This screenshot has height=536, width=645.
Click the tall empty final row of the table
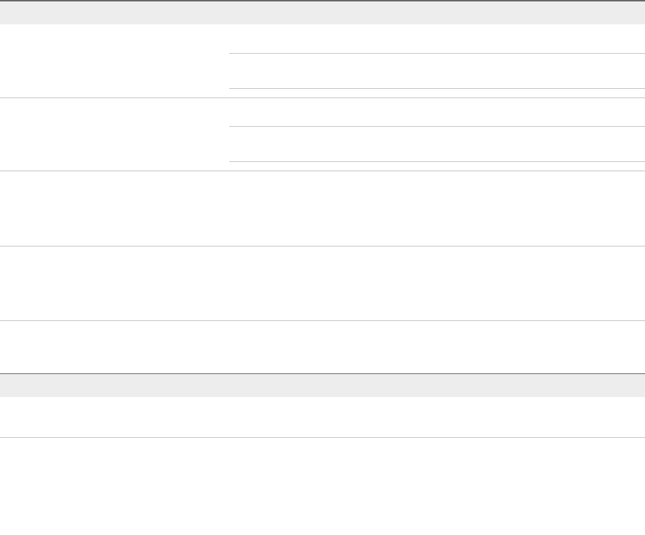point(322,487)
